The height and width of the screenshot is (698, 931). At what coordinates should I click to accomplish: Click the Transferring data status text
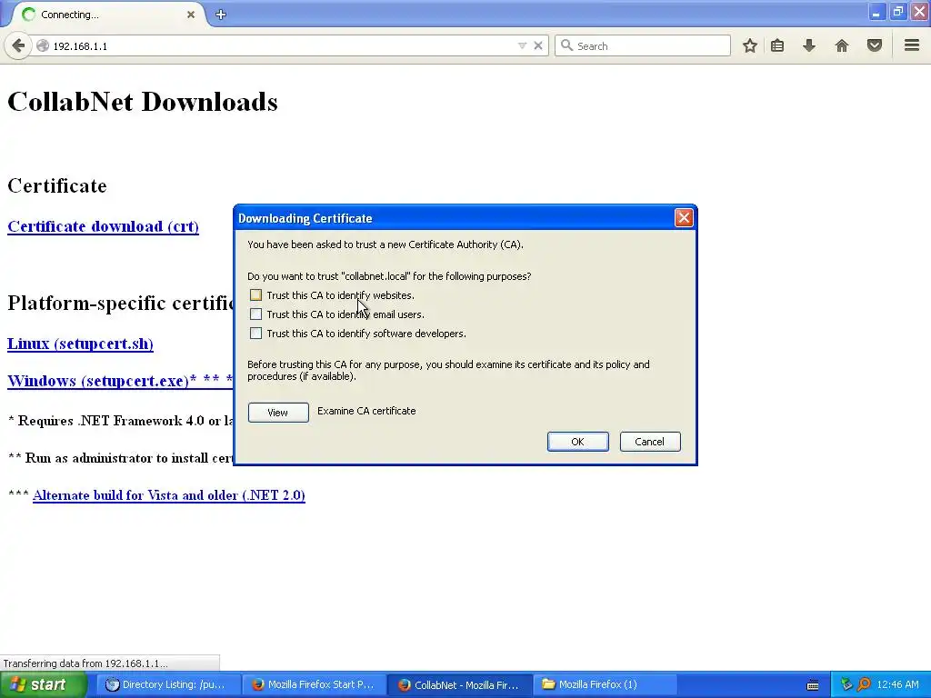[85, 663]
